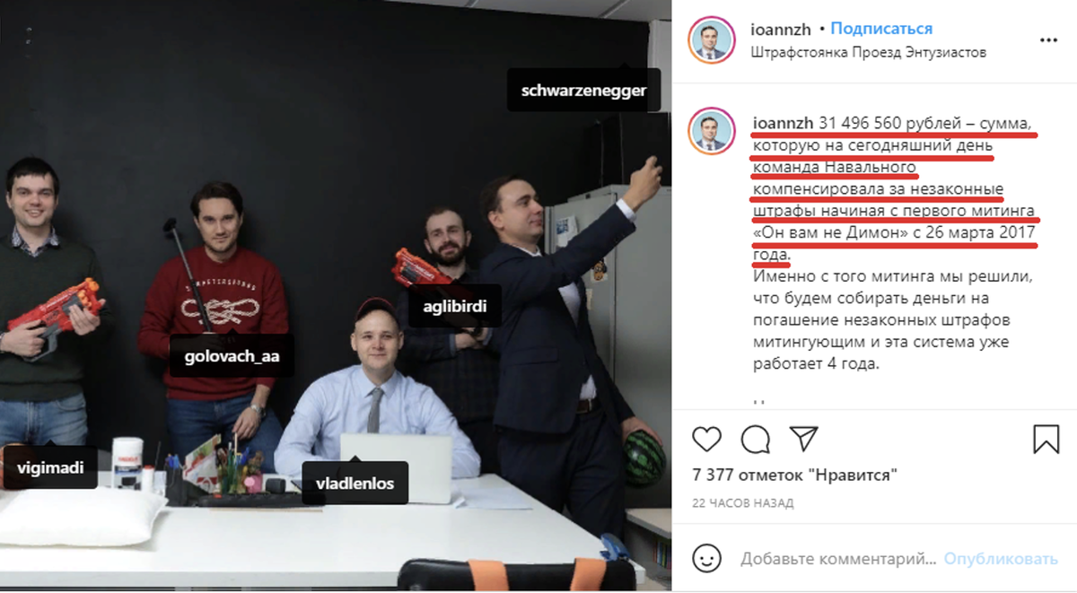Open vladlenlos photo tag

pyautogui.click(x=355, y=484)
